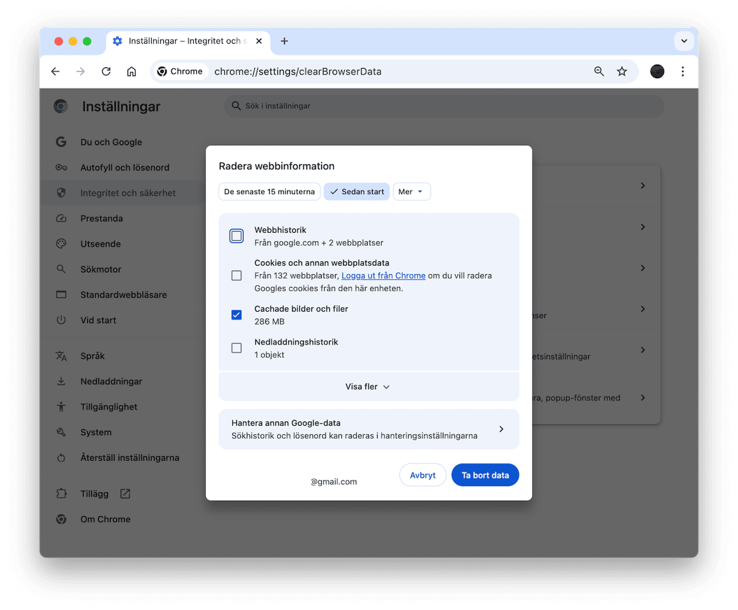The height and width of the screenshot is (610, 738).
Task: Select the Sedan start time range
Action: click(x=357, y=192)
